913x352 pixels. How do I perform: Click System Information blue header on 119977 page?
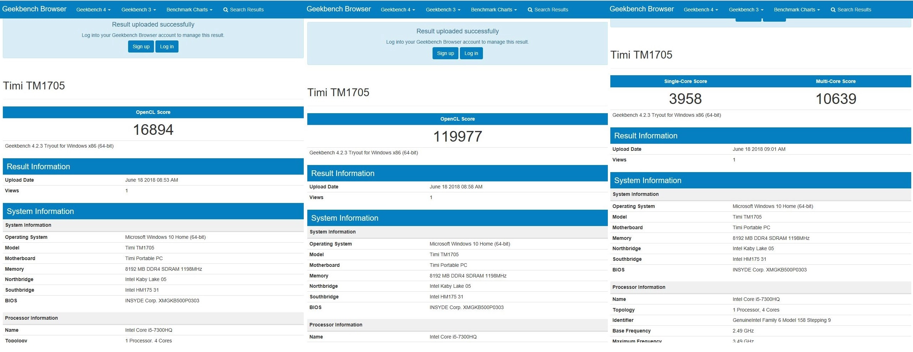[458, 218]
